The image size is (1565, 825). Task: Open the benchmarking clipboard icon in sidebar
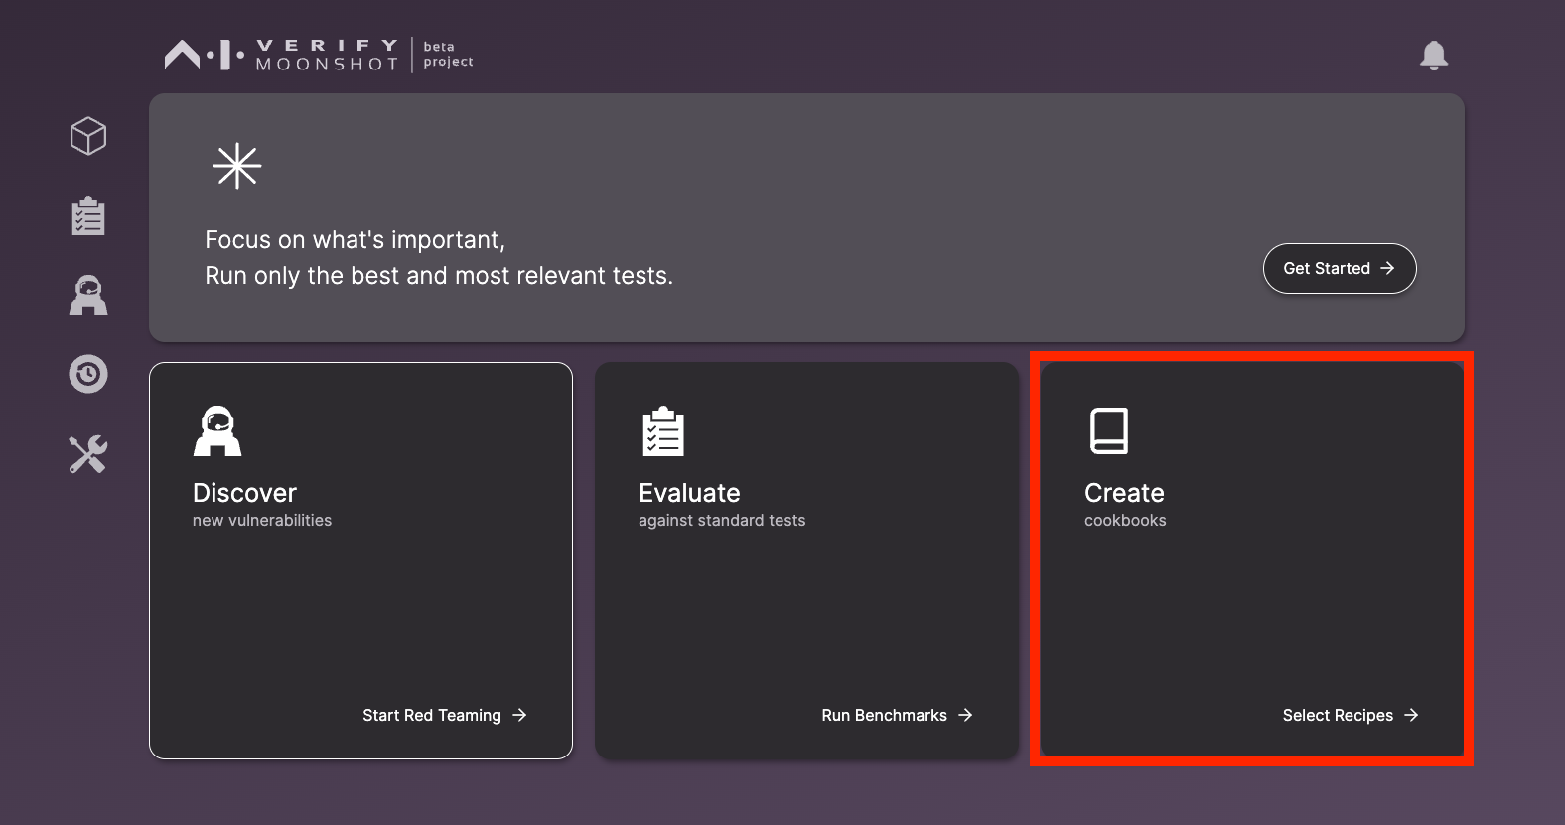point(88,215)
